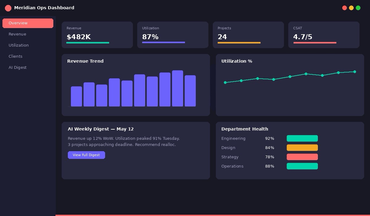Click the 88% Operations value
This screenshot has height=216, width=370.
coord(269,166)
